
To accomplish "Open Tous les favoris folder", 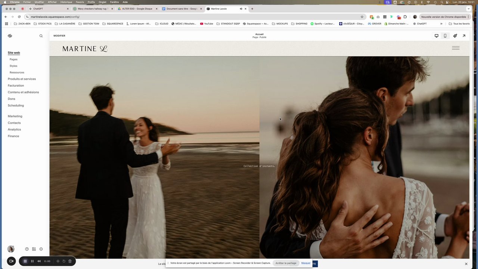I will 459,24.
